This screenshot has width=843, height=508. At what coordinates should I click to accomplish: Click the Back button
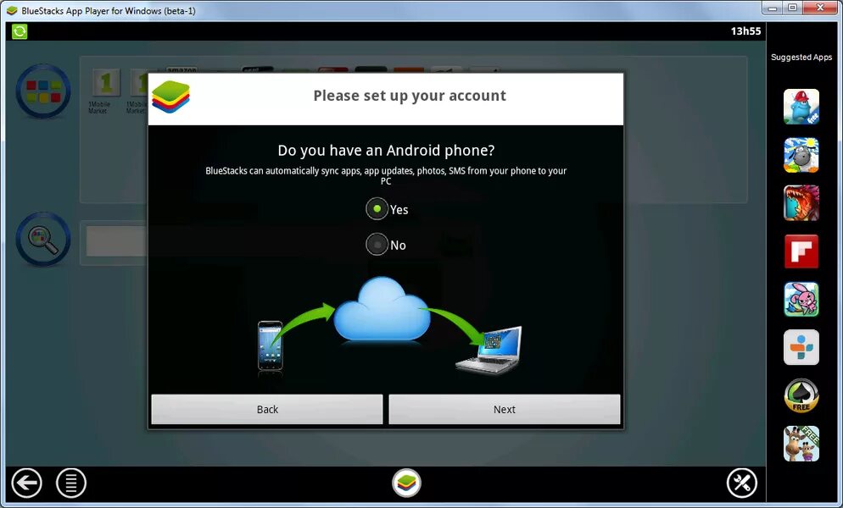[266, 409]
